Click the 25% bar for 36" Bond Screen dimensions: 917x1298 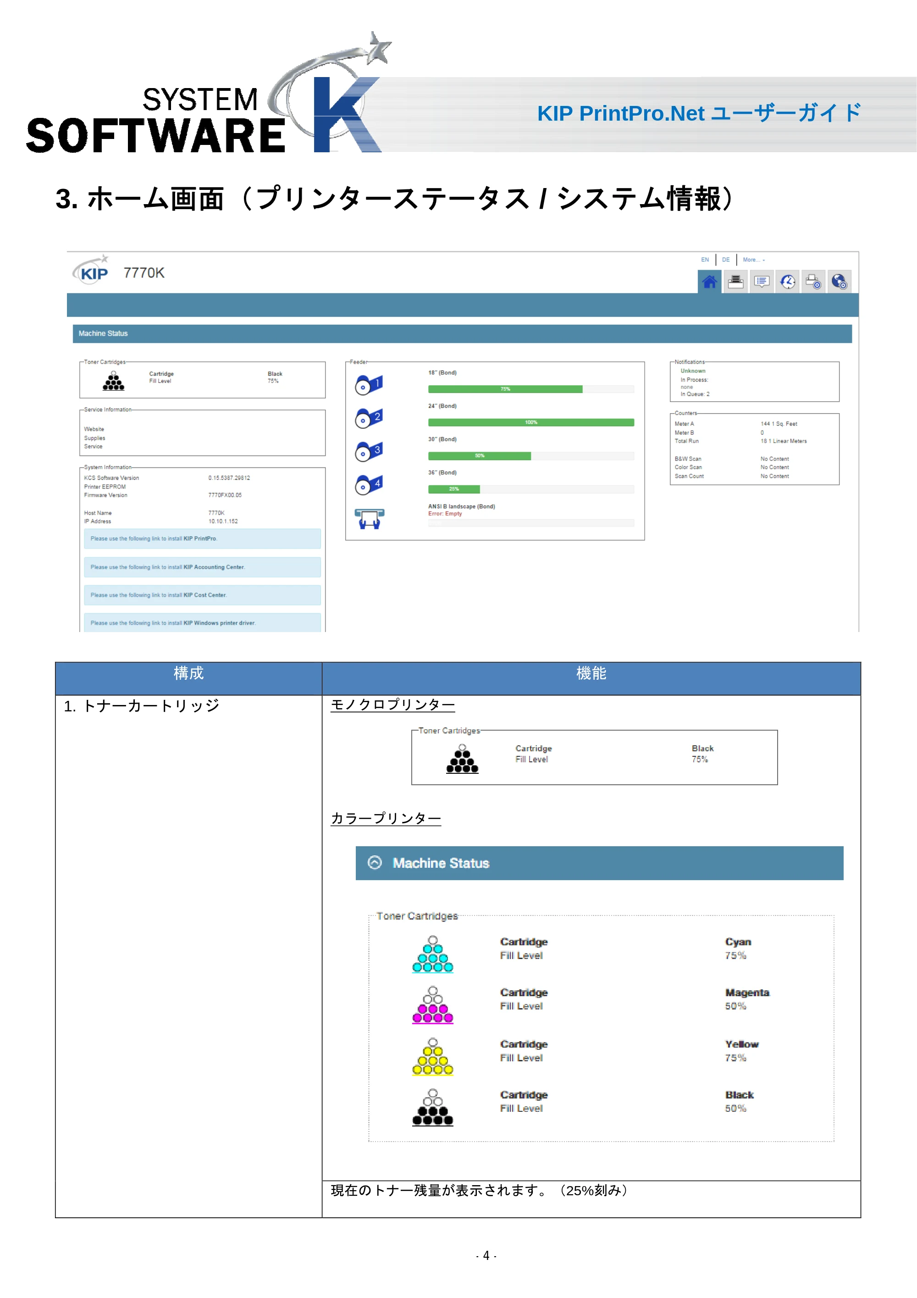(x=454, y=489)
